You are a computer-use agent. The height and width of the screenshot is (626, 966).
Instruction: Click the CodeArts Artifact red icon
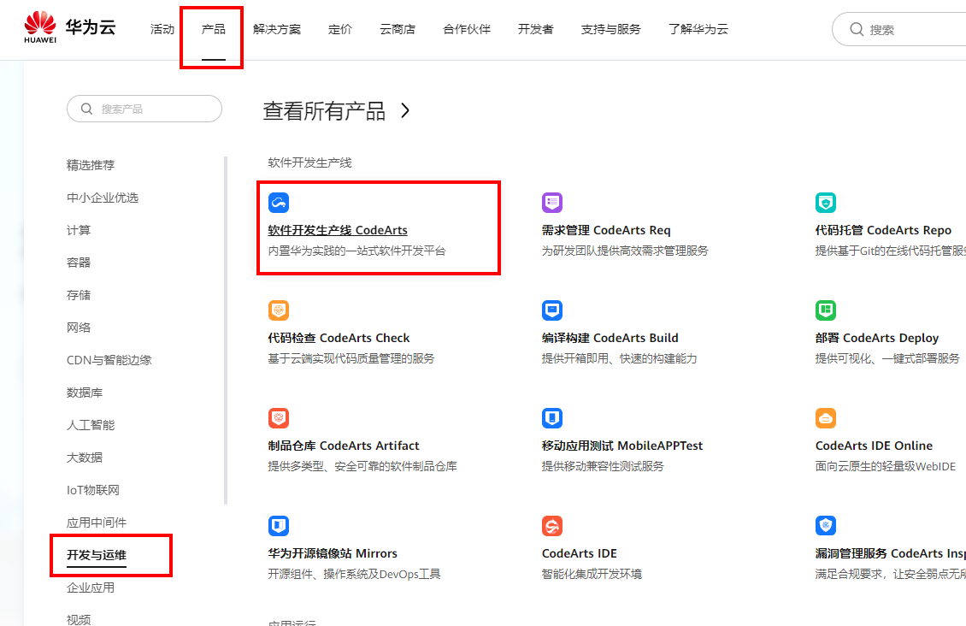click(x=279, y=418)
